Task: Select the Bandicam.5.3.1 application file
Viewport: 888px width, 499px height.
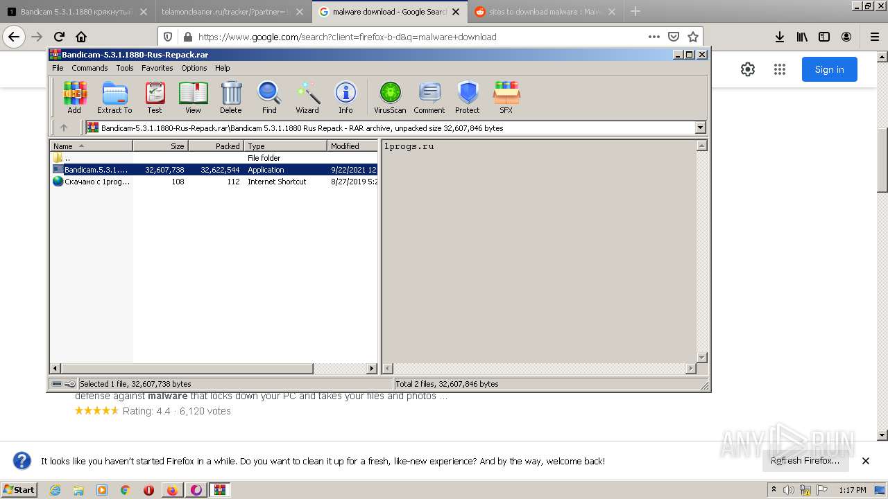Action: click(x=214, y=170)
